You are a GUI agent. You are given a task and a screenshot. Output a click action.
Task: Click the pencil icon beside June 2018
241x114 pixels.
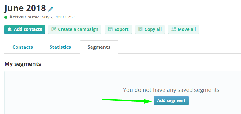click(51, 9)
